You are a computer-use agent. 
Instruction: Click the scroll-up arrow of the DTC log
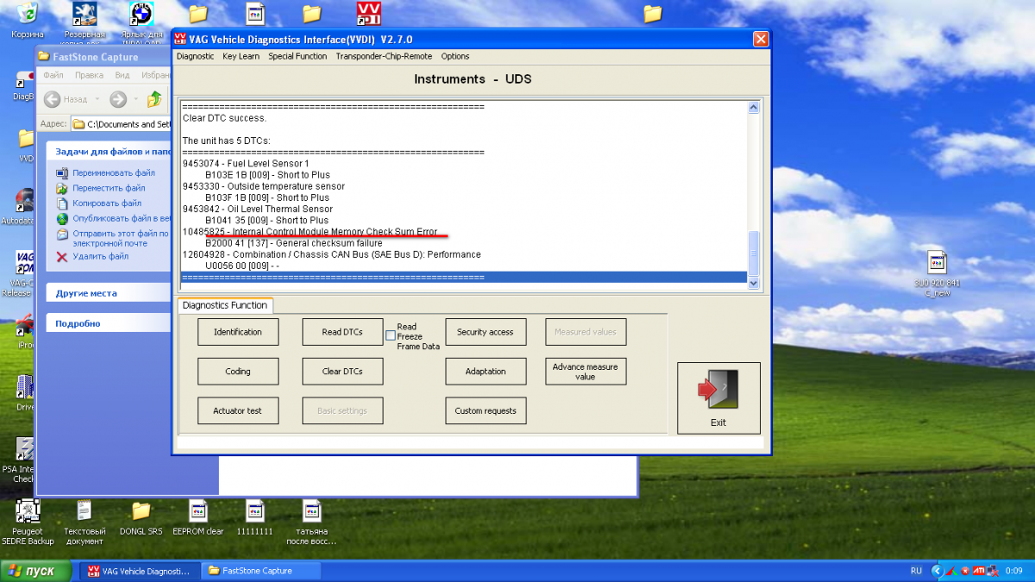pos(753,108)
